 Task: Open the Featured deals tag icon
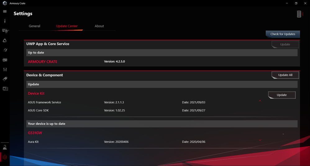point(5,79)
